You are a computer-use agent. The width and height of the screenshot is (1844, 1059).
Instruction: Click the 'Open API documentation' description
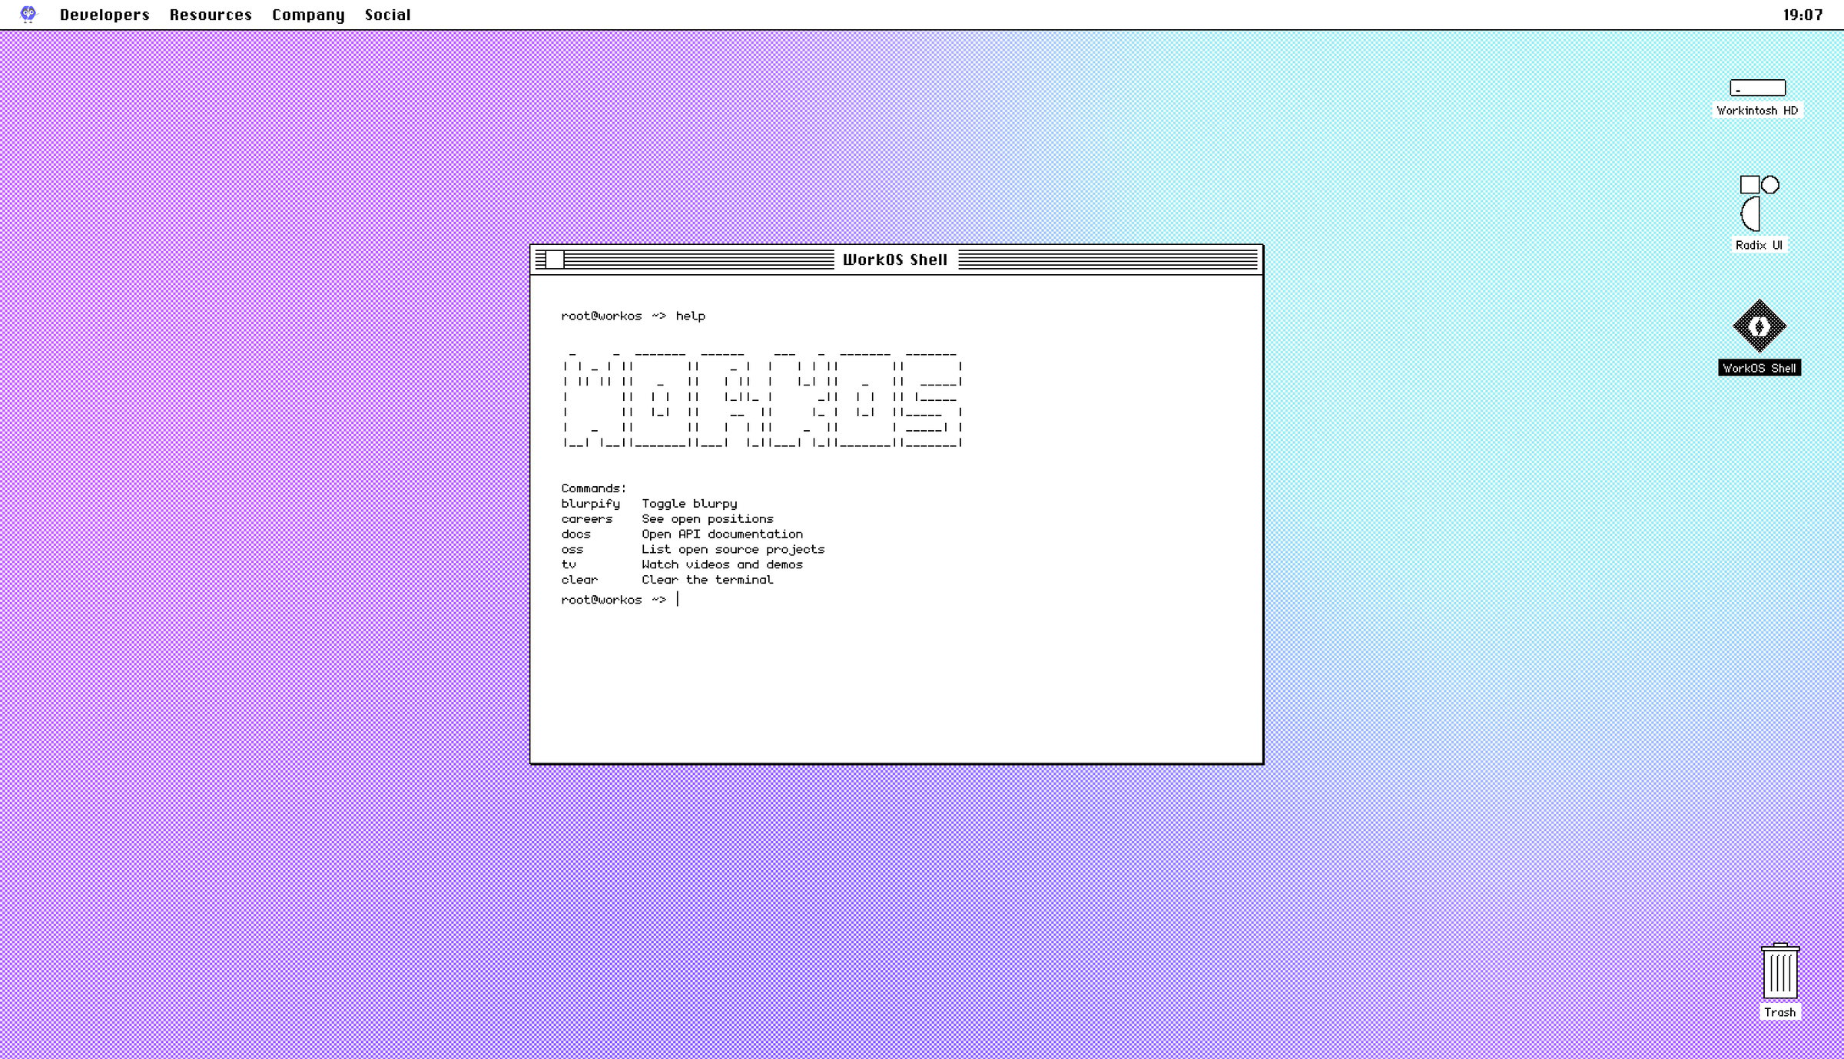[722, 534]
